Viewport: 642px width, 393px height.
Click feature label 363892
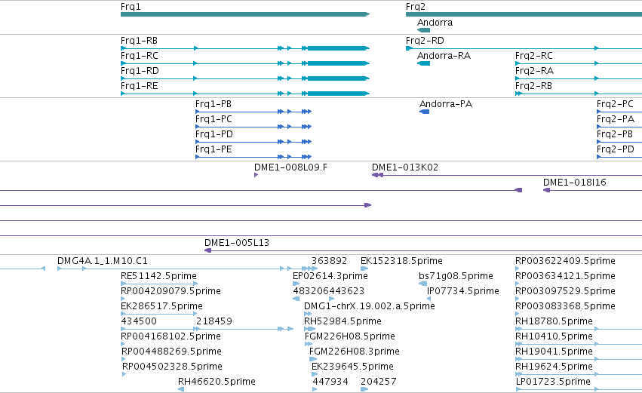(x=329, y=261)
